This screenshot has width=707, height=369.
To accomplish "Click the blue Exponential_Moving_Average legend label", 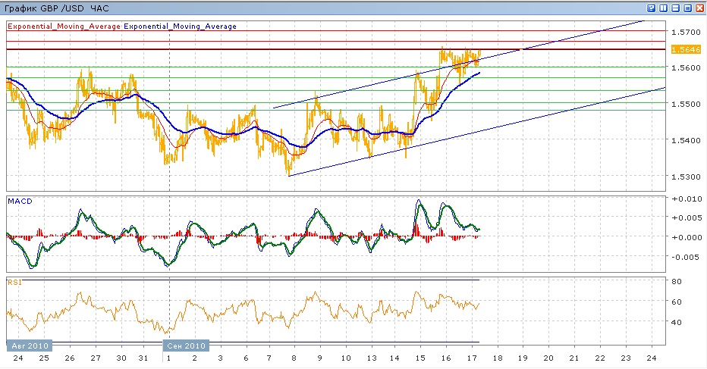I will click(x=181, y=26).
